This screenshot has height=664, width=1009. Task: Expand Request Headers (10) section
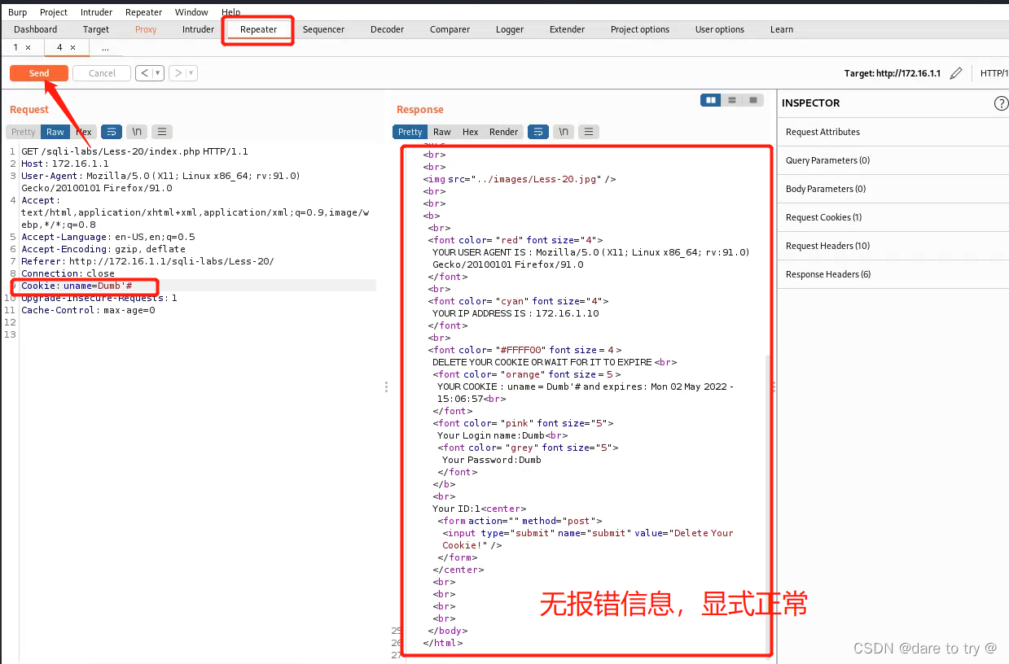tap(893, 246)
